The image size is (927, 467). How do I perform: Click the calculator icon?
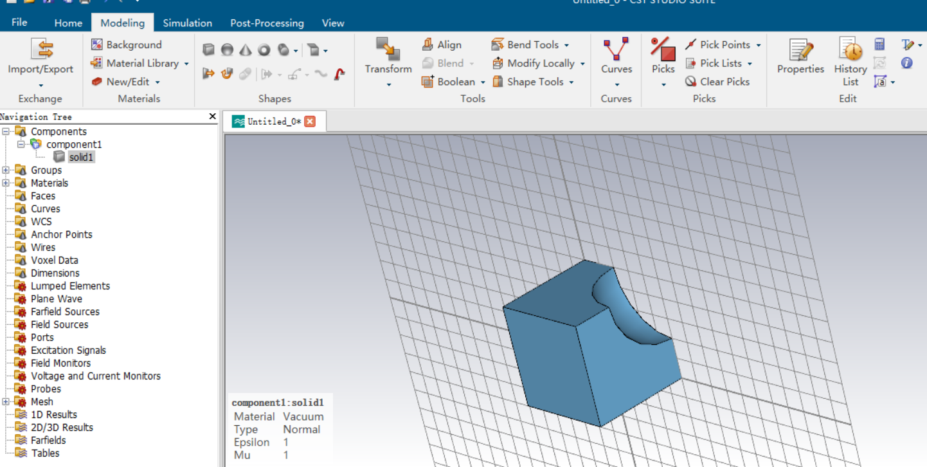pos(879,44)
